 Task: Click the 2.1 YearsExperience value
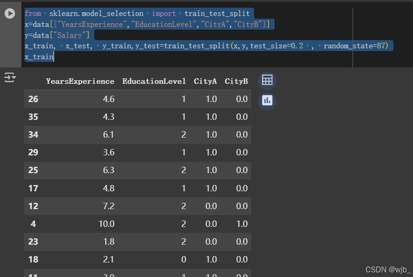tap(108, 260)
